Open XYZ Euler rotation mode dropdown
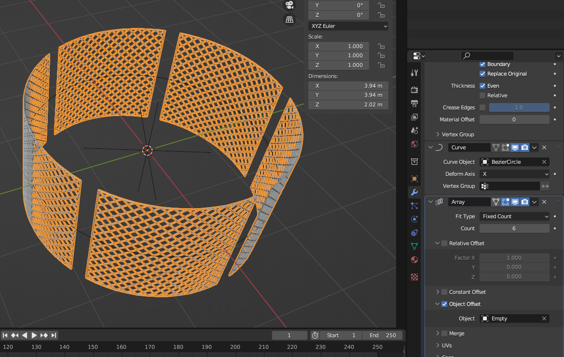 pyautogui.click(x=348, y=26)
